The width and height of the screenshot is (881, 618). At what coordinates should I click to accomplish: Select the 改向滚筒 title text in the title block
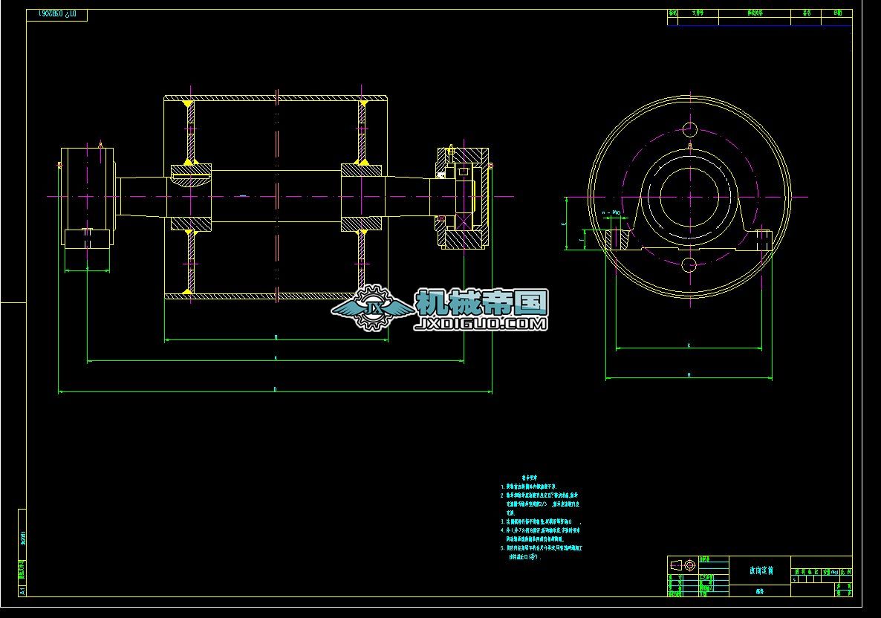(763, 572)
